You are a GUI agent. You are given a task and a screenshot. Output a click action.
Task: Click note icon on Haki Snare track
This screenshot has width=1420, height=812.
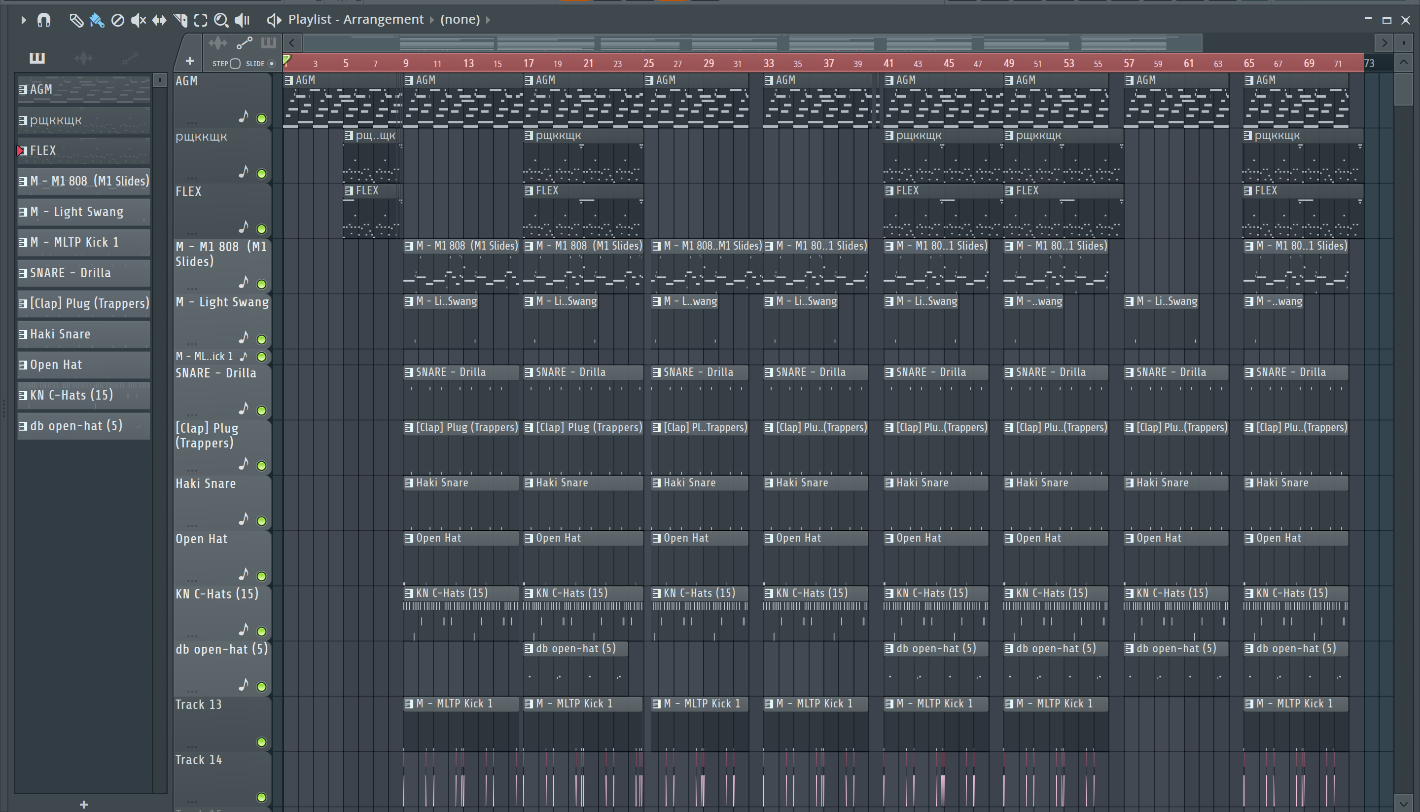pyautogui.click(x=244, y=519)
